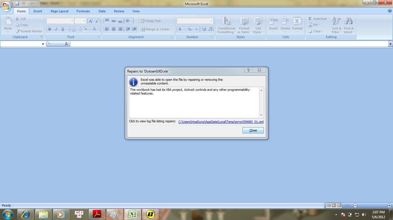Click the Grow Font icon

pos(91,21)
